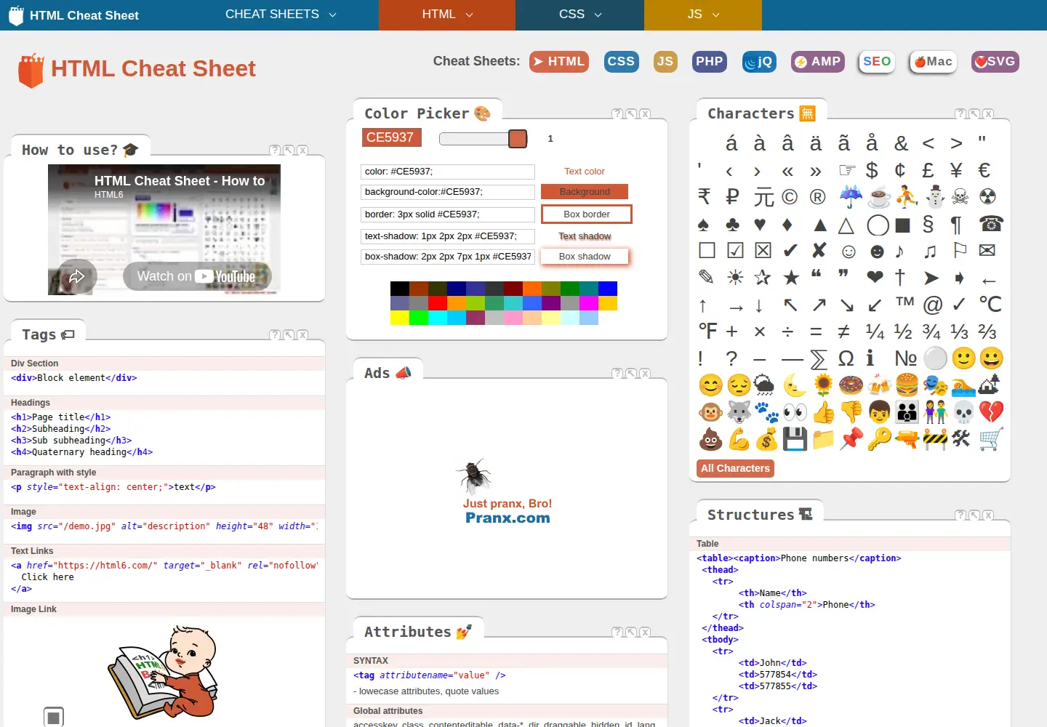This screenshot has height=727, width=1047.
Task: Close the Characters panel
Action: [988, 114]
